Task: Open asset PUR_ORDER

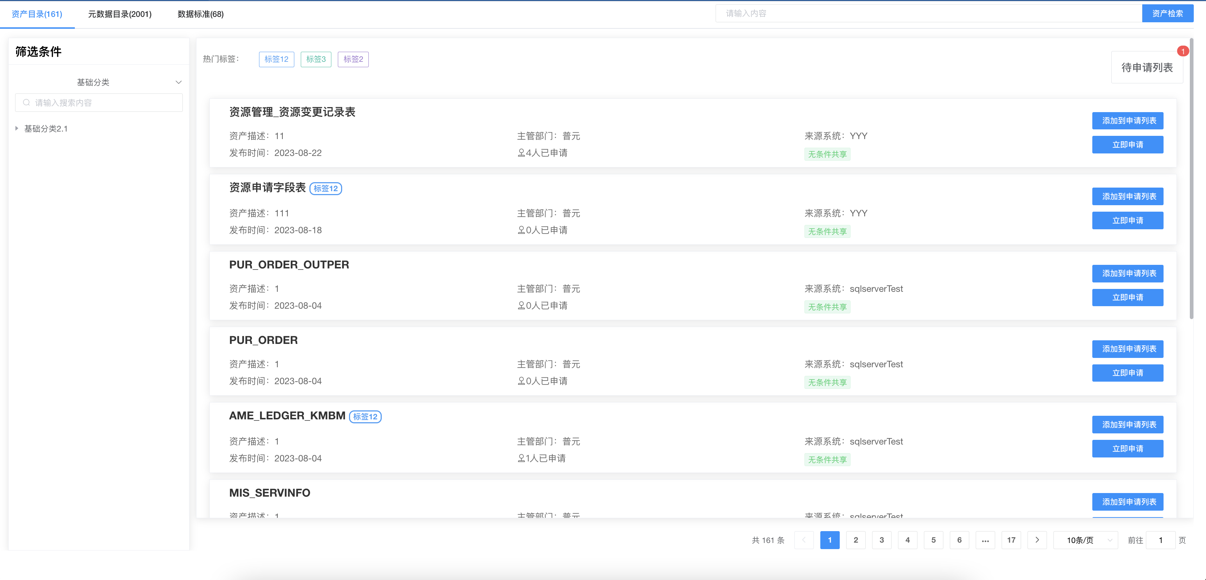Action: point(263,340)
